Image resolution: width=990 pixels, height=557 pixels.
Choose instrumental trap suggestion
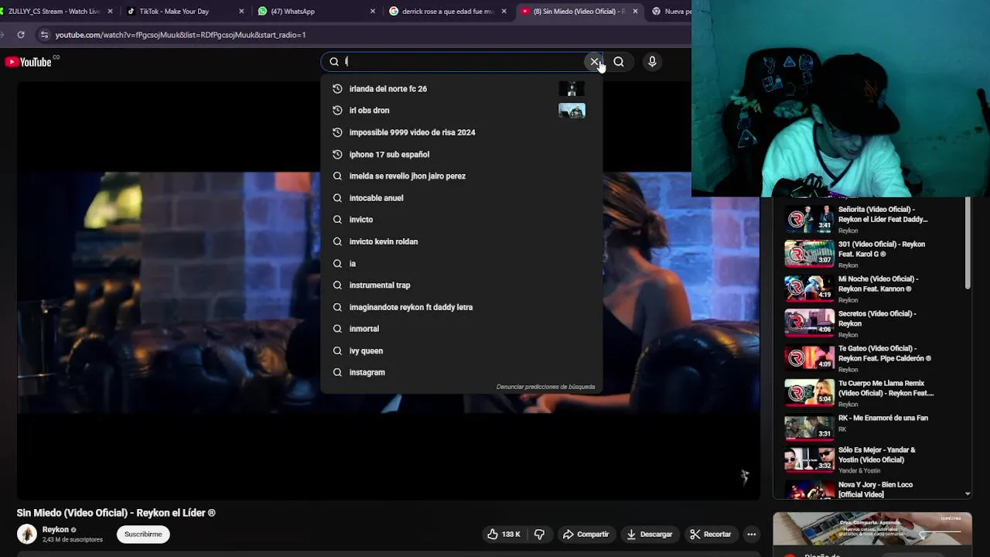coord(462,285)
